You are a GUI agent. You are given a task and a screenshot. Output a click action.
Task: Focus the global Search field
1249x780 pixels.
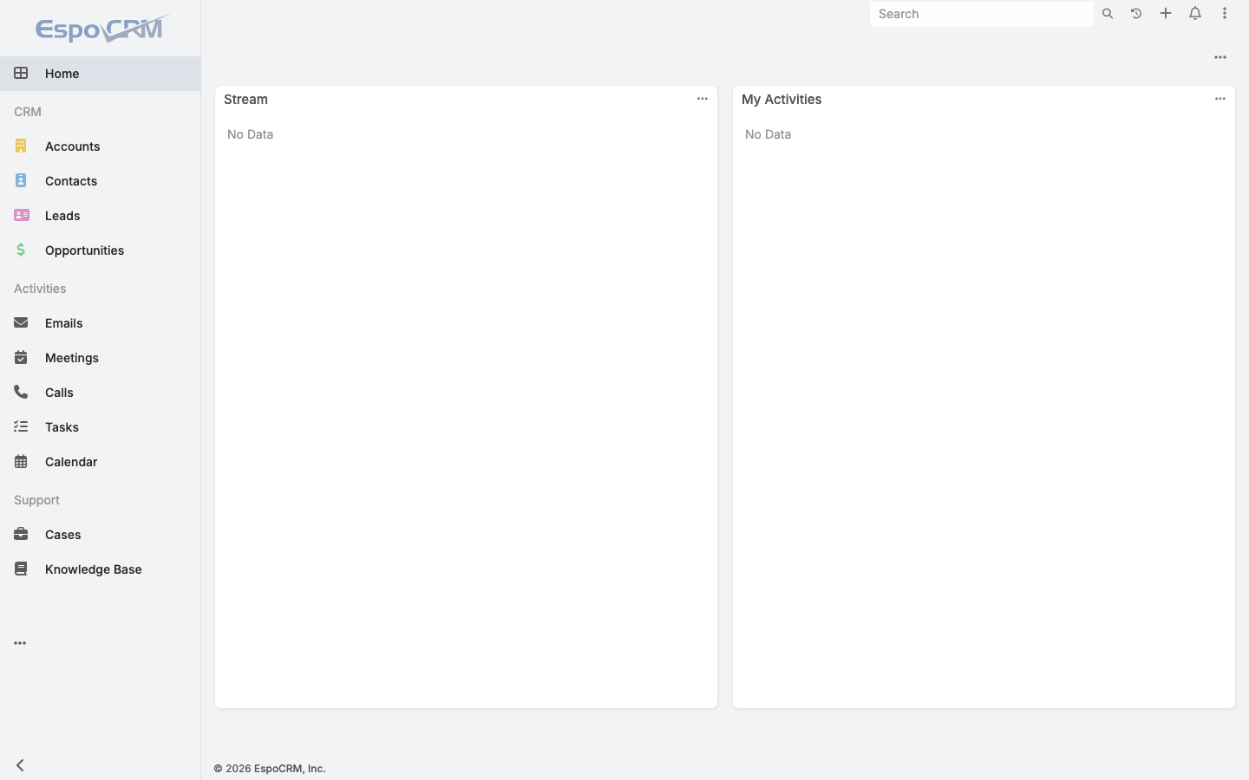click(981, 14)
